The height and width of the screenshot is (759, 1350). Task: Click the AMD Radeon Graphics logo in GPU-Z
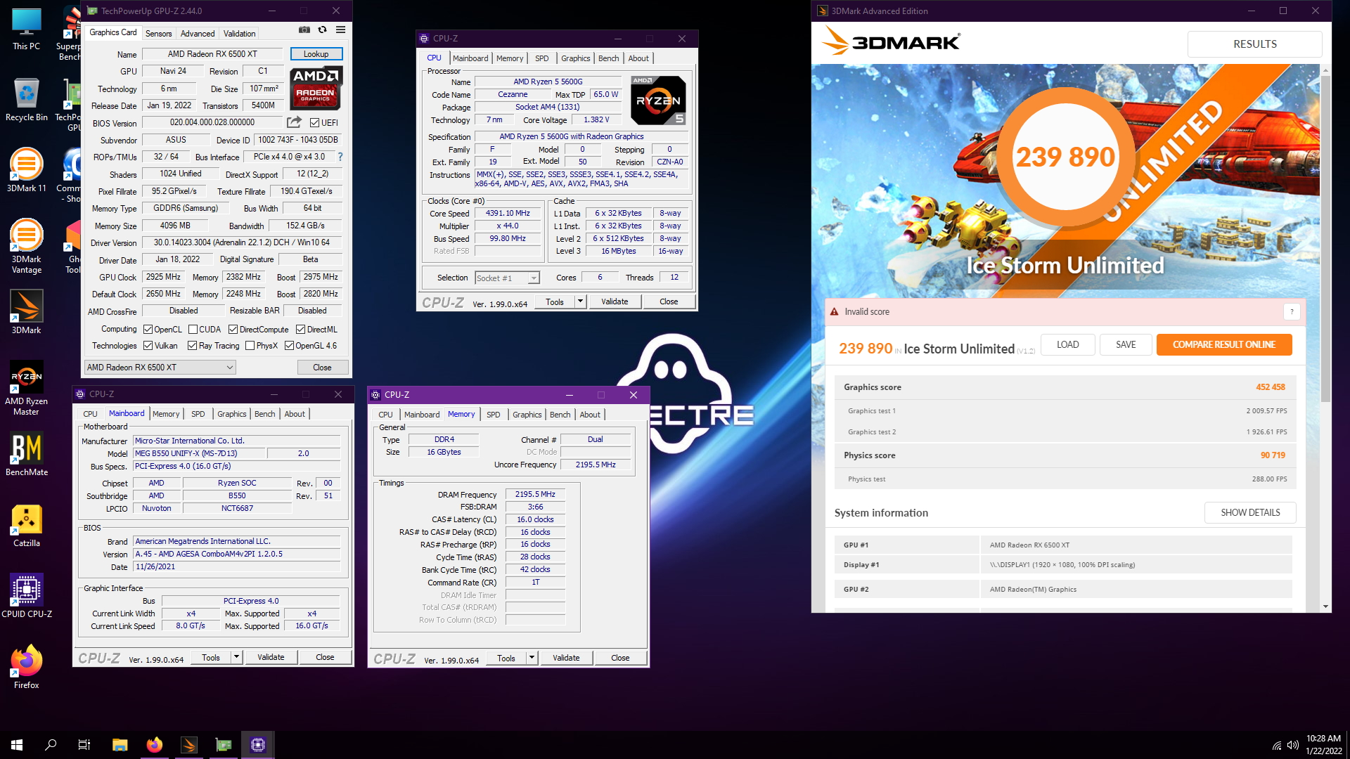[316, 88]
